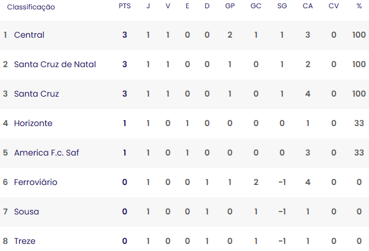
Task: Click America F.c. Saf team name
Action: tap(47, 153)
